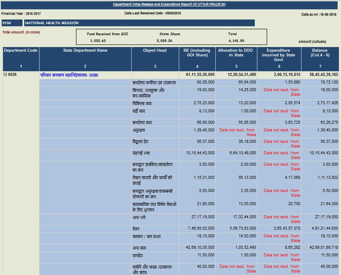Select balance value 2,73,17,426
Image resolution: width=341 pixels, height=275 pixels.
tap(327, 103)
